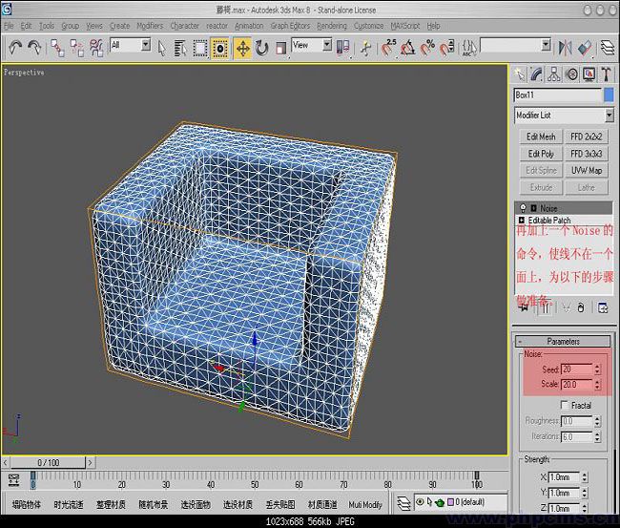
Task: Click the Select and Manipulate icon
Action: tap(366, 49)
